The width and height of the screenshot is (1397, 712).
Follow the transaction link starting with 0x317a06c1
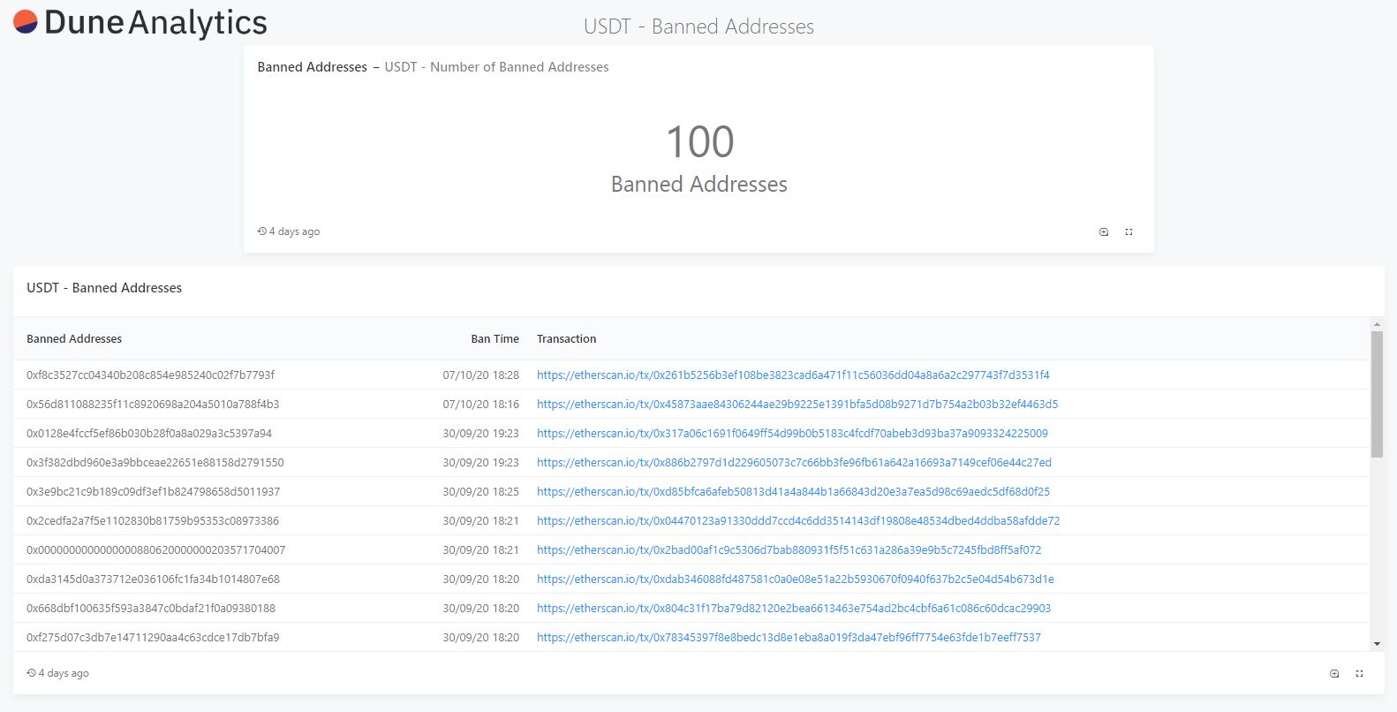click(x=791, y=434)
